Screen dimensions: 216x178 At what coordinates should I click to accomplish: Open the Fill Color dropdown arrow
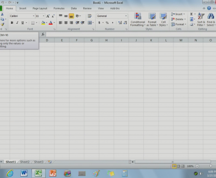coord(47,23)
